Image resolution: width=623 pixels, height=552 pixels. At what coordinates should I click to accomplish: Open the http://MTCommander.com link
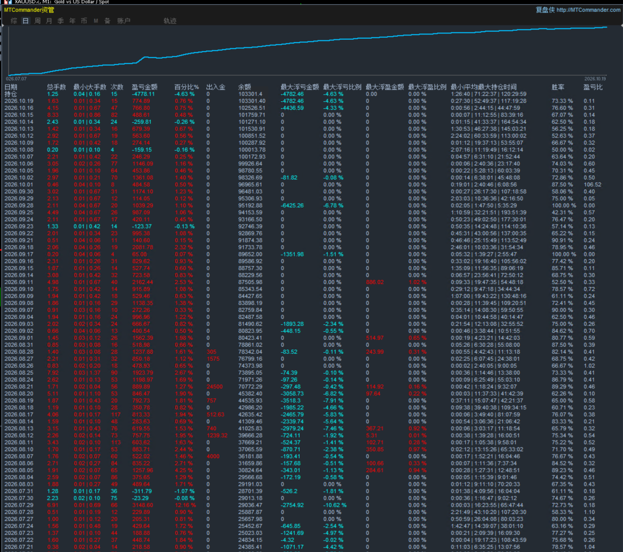pos(588,10)
